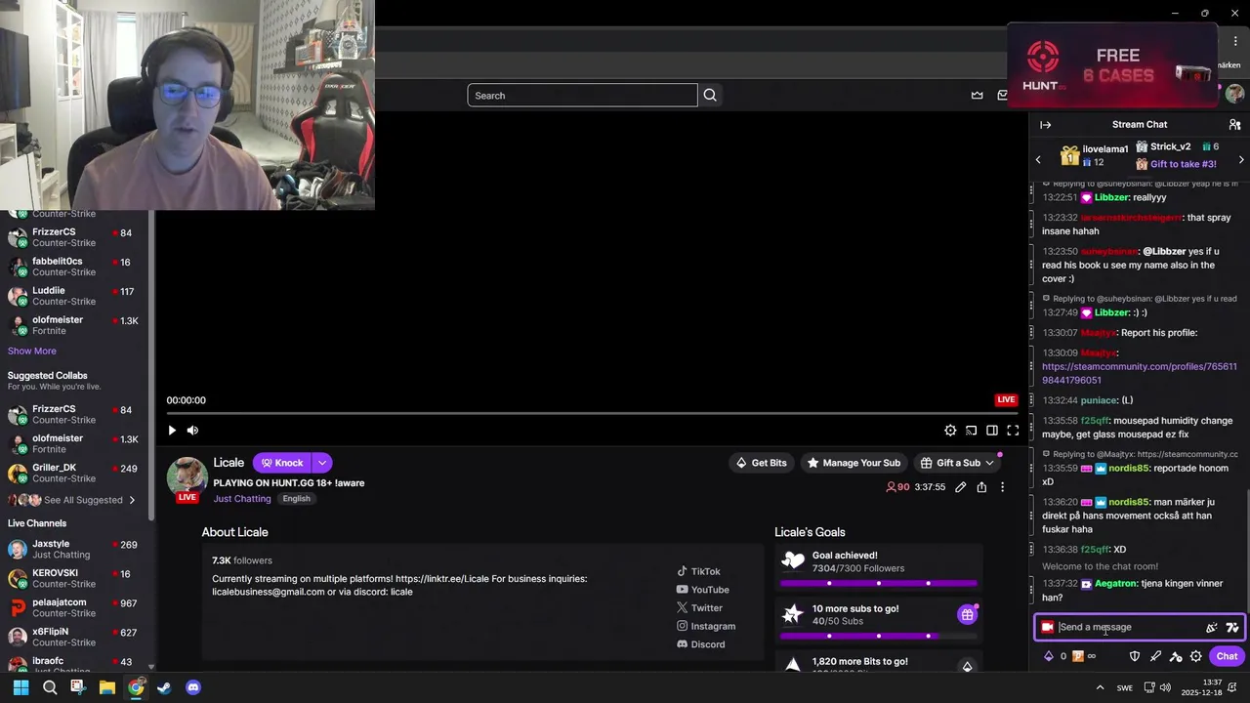Open Chrome from the taskbar
This screenshot has height=703, width=1250.
point(136,687)
